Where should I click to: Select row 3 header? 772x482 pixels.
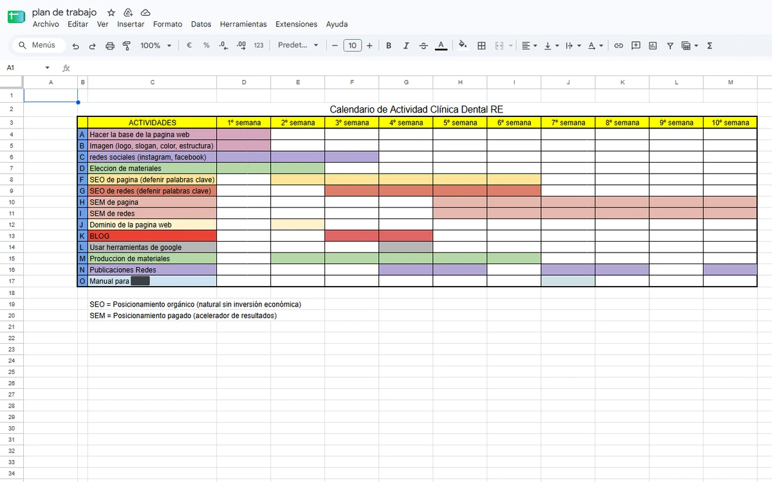tap(12, 123)
